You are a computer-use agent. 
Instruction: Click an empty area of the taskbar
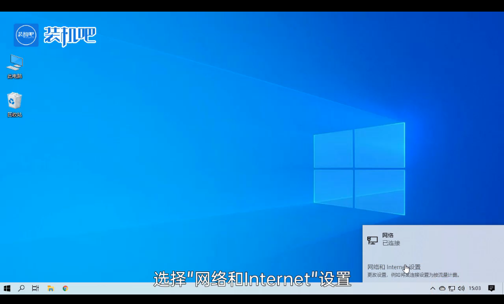[237, 288]
